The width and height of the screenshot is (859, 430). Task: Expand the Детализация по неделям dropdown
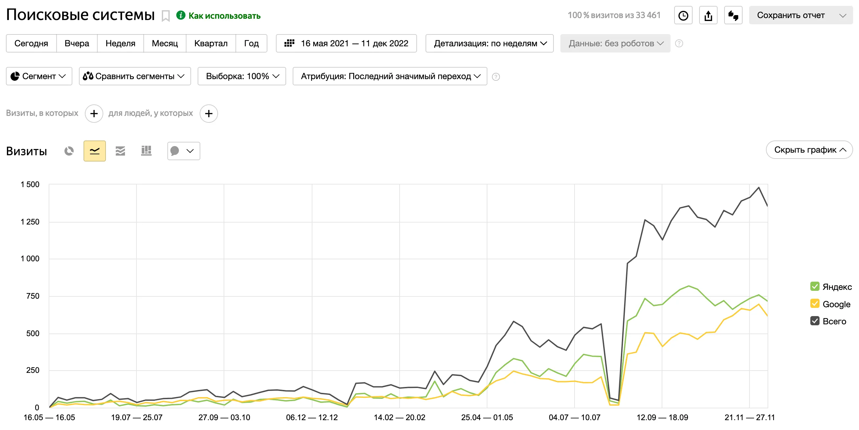point(489,44)
